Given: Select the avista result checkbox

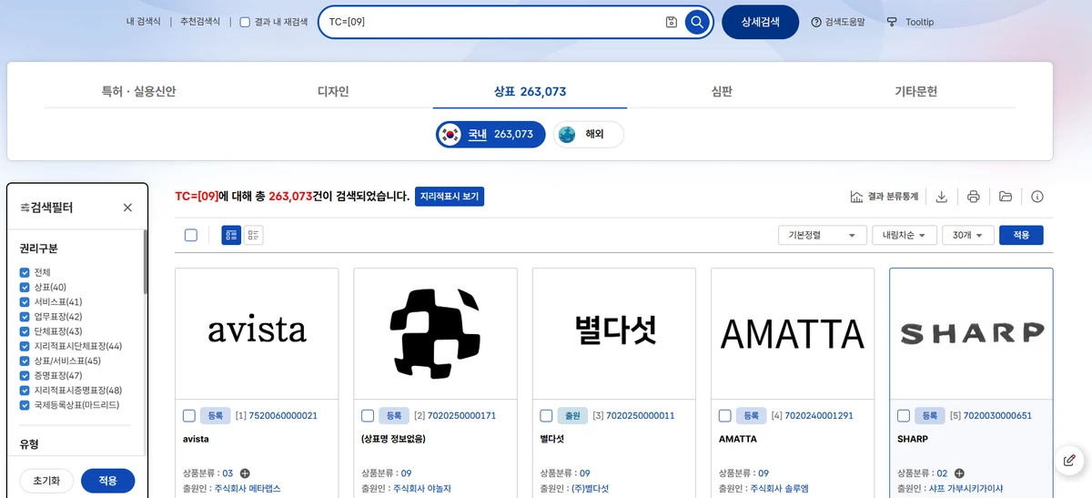Looking at the screenshot, I should pyautogui.click(x=189, y=416).
